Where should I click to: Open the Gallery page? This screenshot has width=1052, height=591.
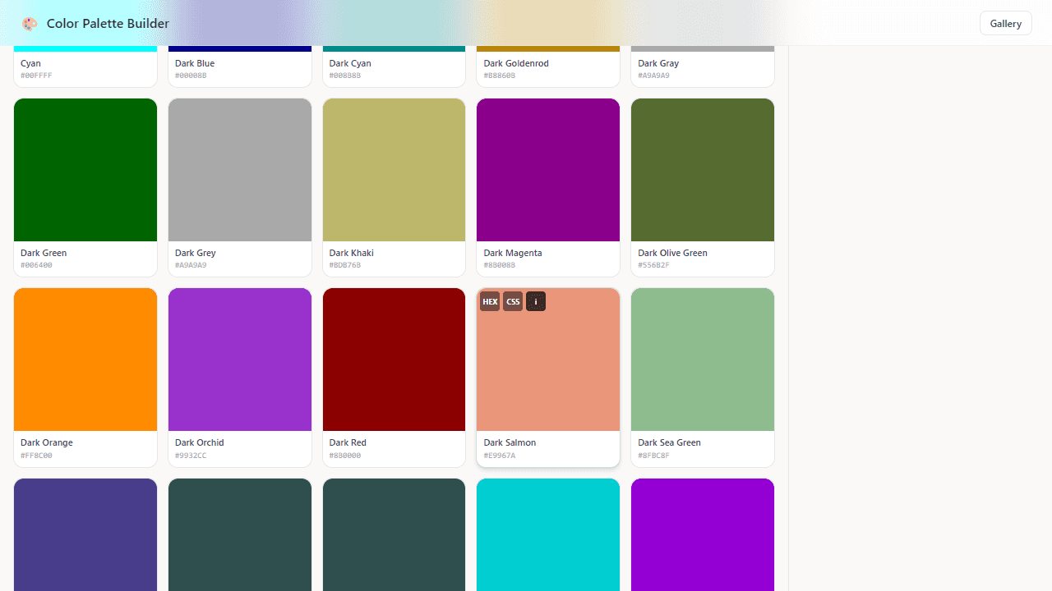[1005, 23]
